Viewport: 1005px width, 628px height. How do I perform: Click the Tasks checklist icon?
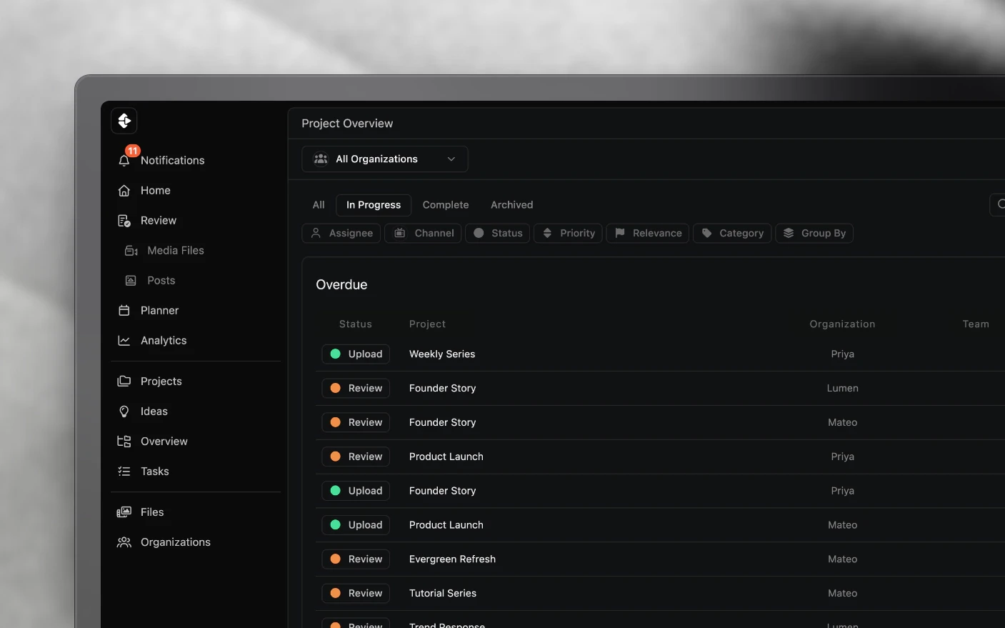(124, 472)
